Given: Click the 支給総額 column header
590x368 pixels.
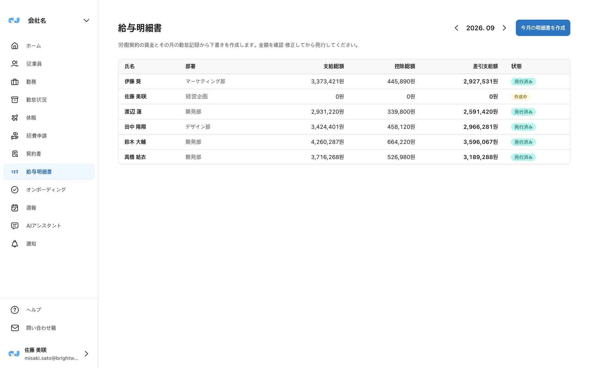Looking at the screenshot, I should click(x=334, y=66).
